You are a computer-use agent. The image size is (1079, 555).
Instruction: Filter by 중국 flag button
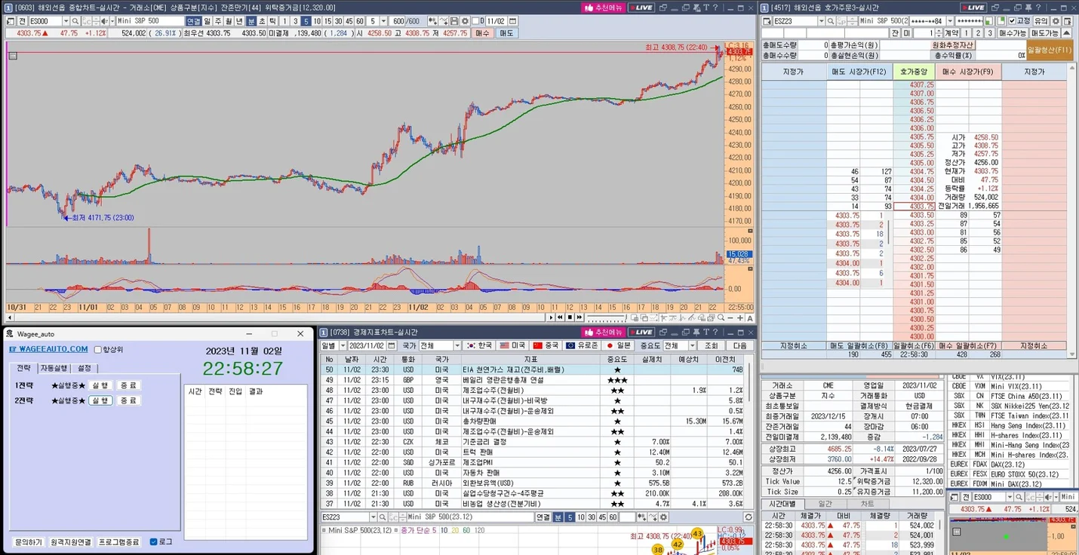point(546,345)
